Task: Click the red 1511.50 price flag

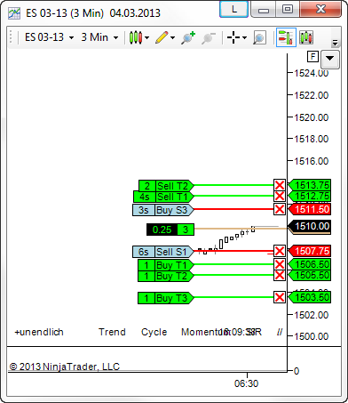Action: click(309, 209)
